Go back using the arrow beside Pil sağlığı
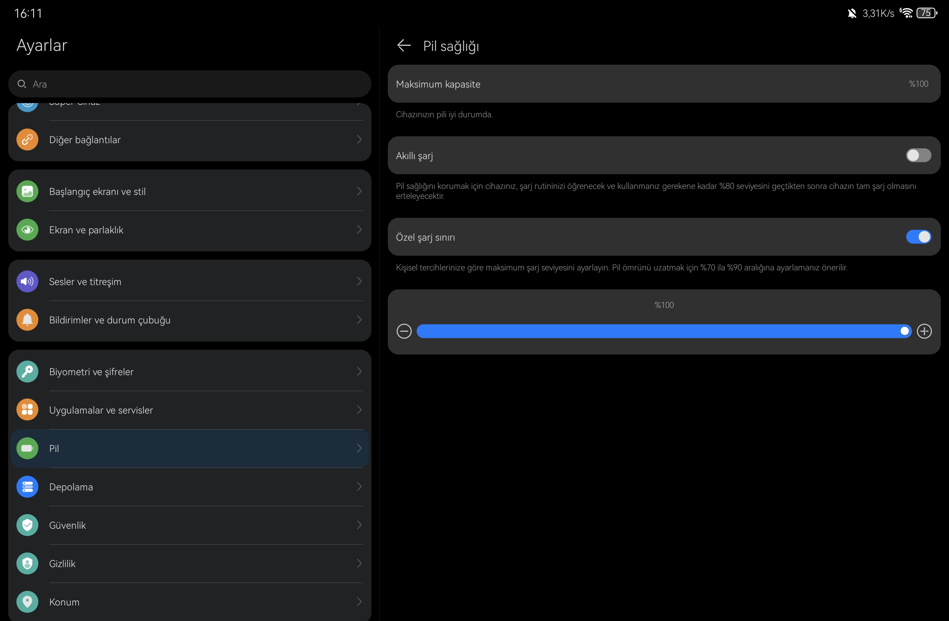 tap(404, 45)
